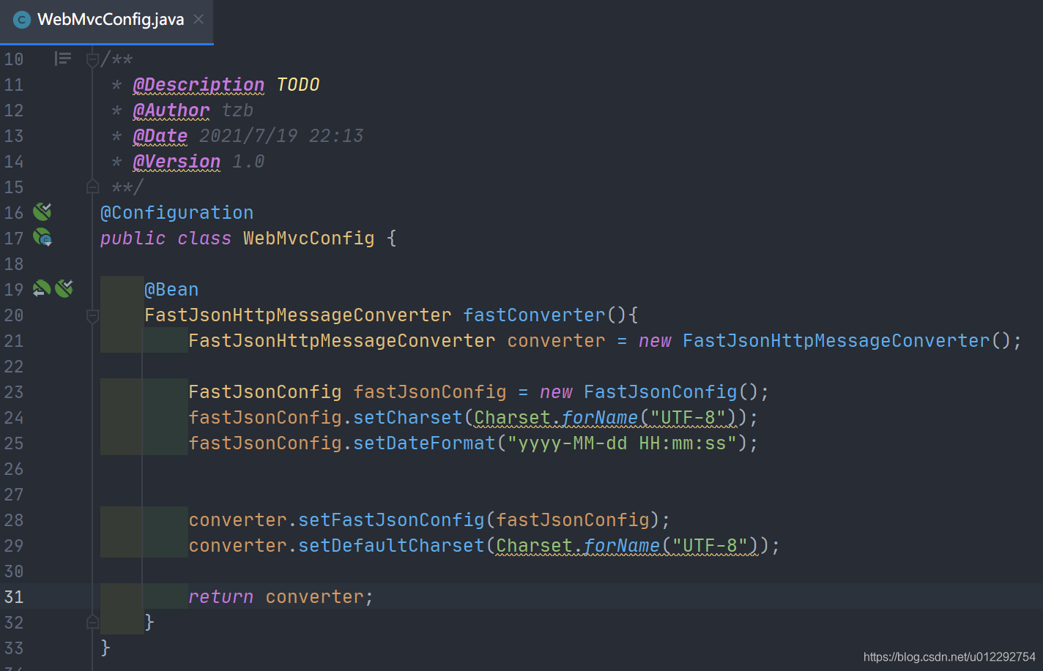The width and height of the screenshot is (1043, 671).
Task: Close the WebMvcConfig.java tab
Action: [x=198, y=19]
